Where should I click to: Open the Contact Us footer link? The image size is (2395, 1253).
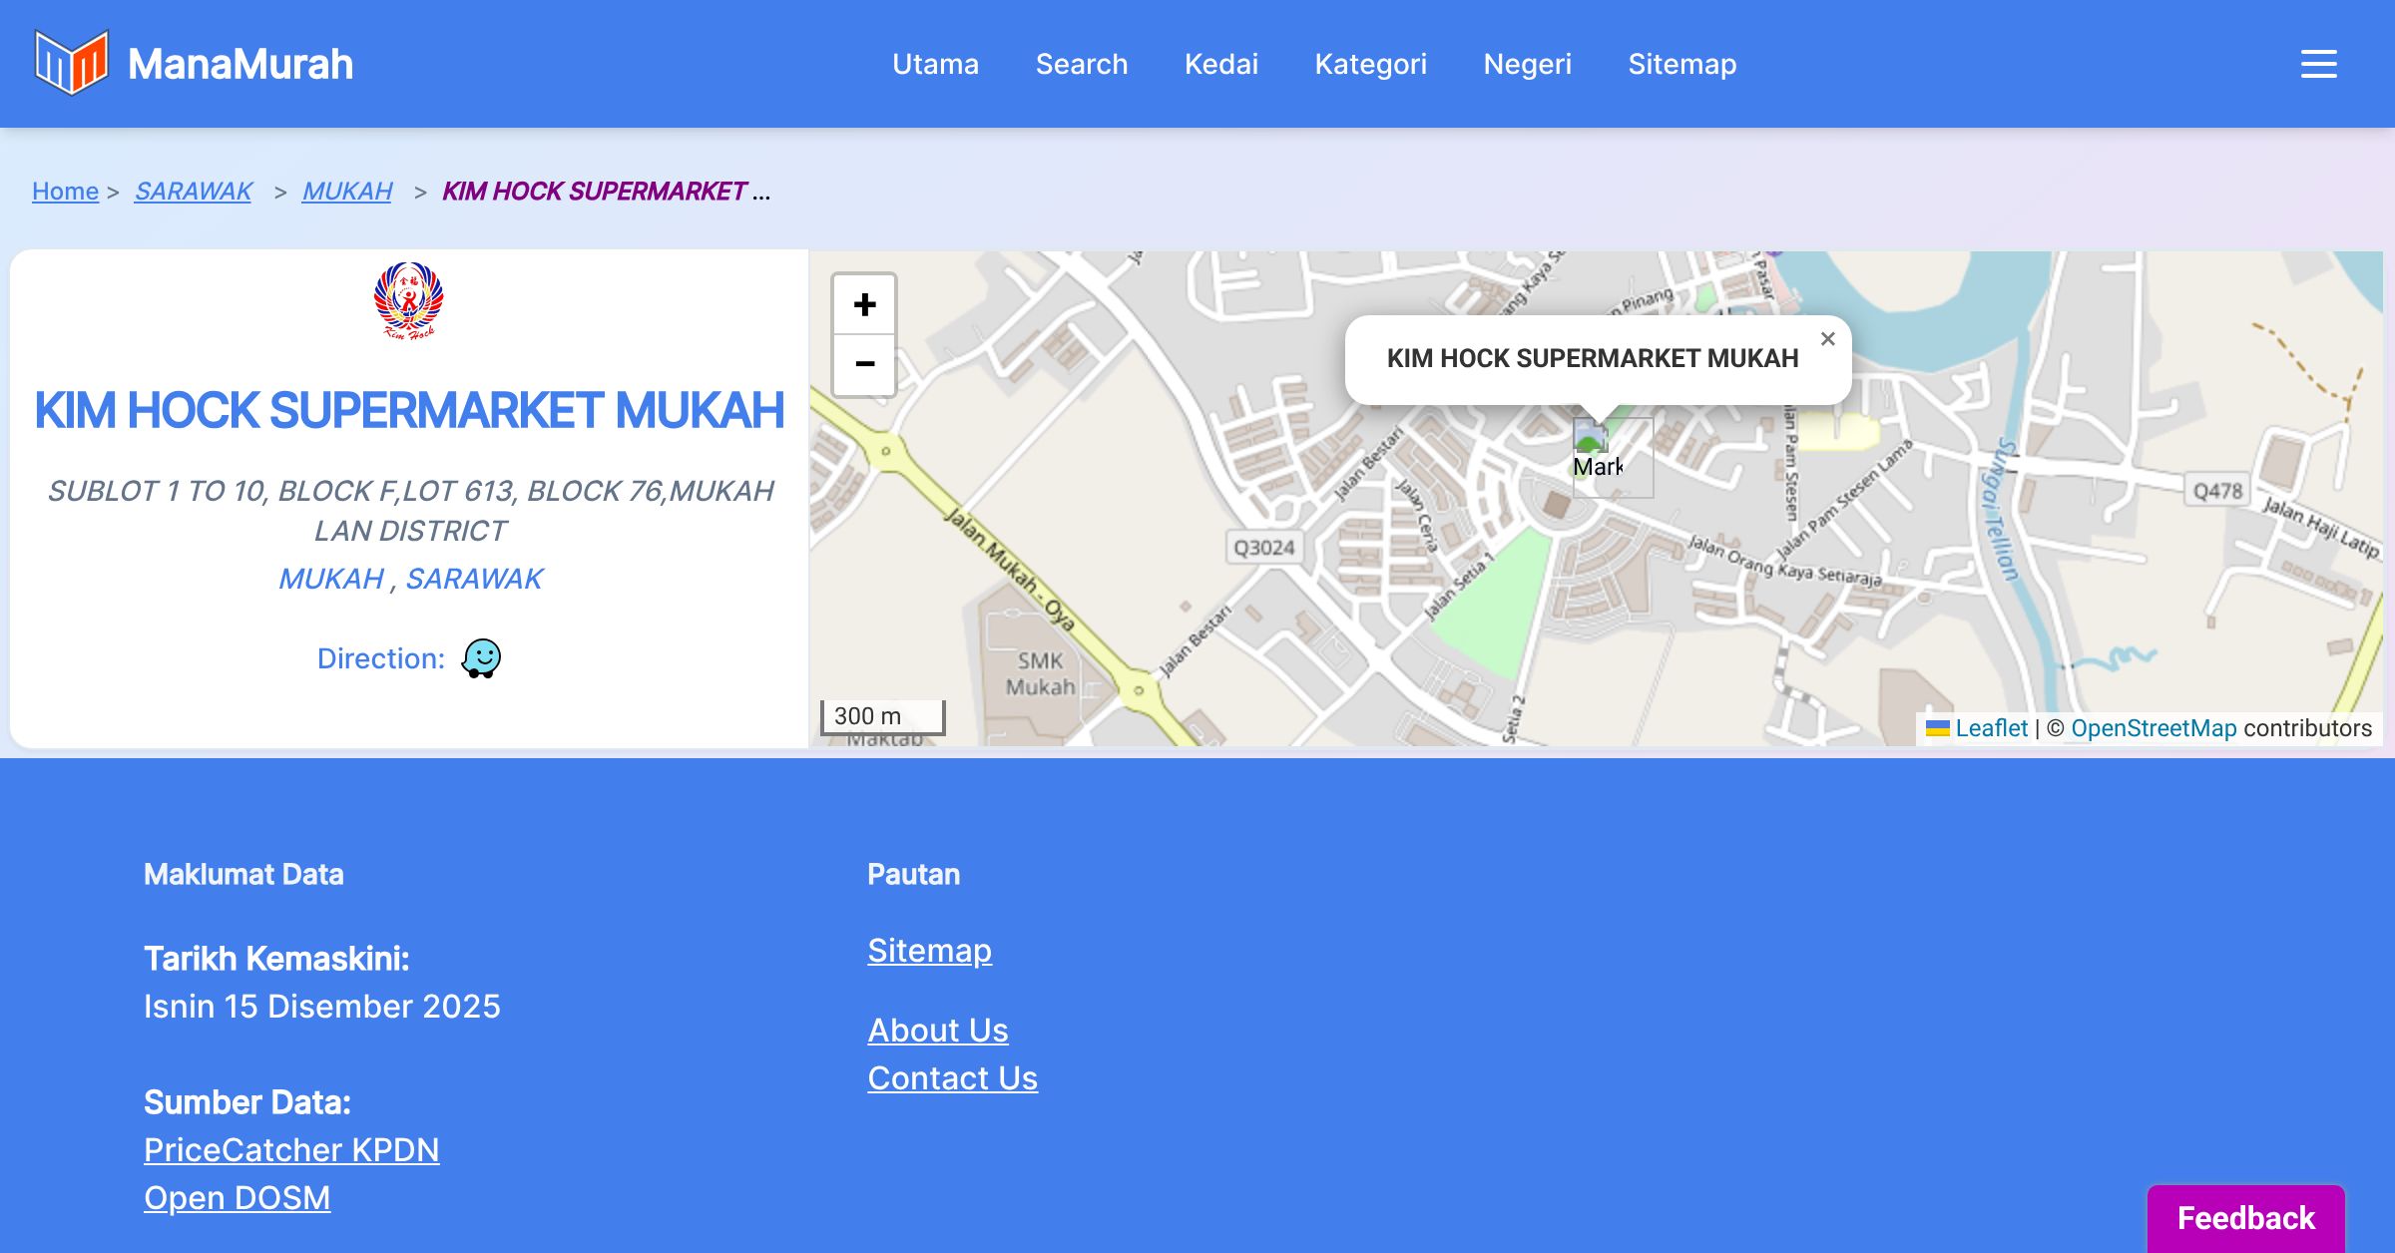[952, 1077]
